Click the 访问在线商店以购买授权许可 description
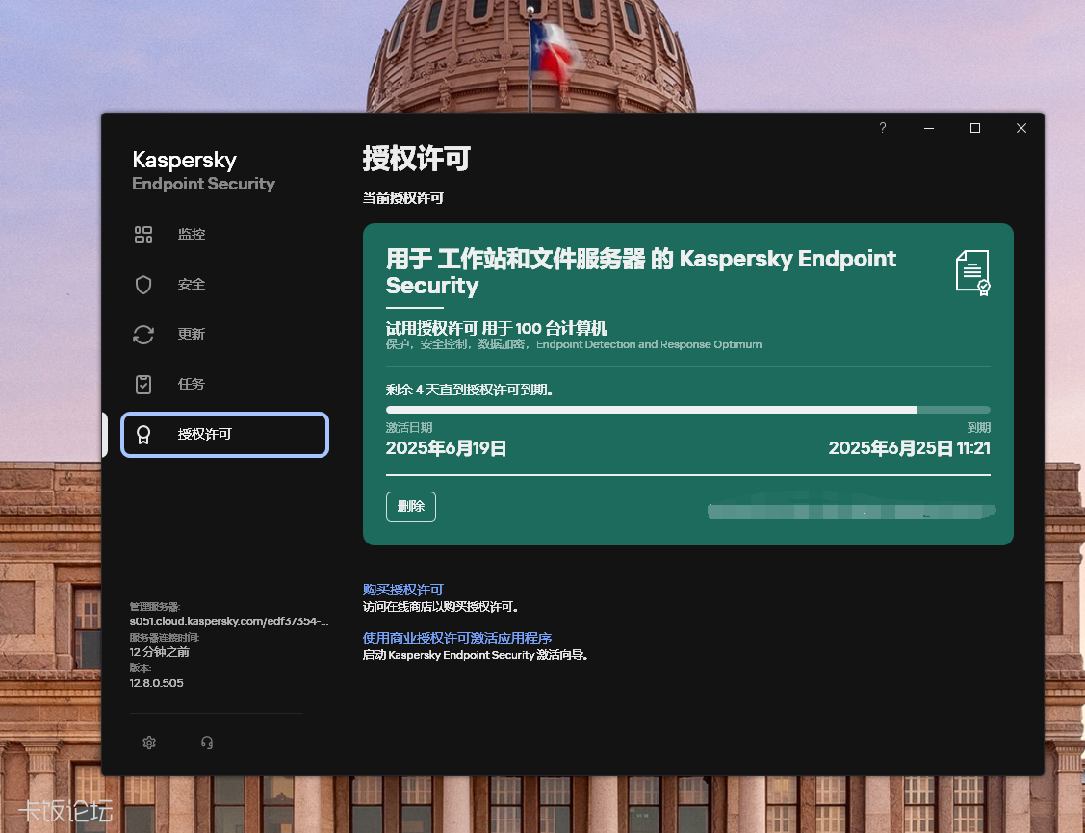This screenshot has height=833, width=1085. 441,607
